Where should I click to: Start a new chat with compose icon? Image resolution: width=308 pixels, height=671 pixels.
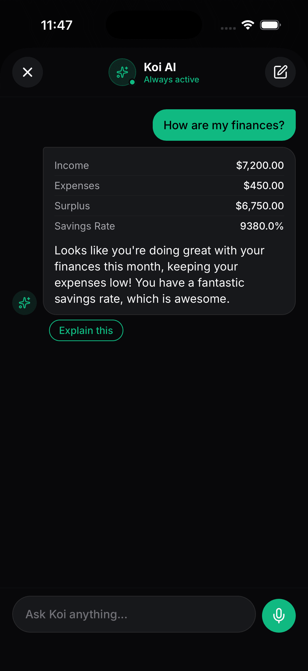280,72
